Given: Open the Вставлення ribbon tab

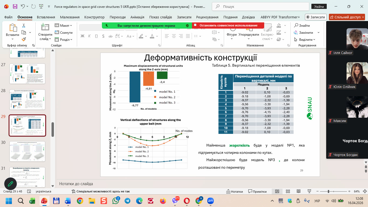Looking at the screenshot, I should pos(46,17).
